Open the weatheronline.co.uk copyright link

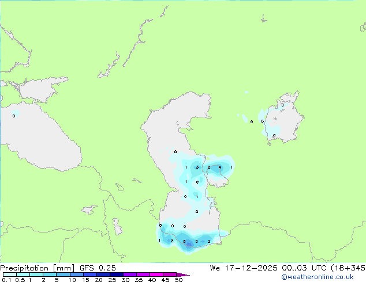tap(318, 277)
